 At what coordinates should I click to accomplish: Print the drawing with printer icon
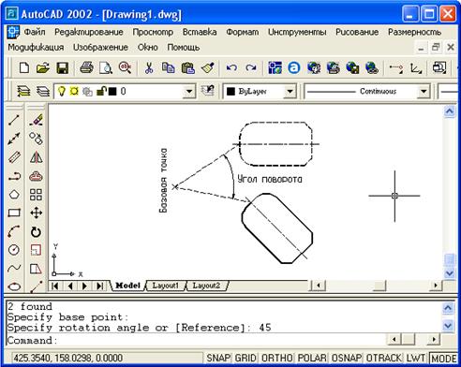86,67
